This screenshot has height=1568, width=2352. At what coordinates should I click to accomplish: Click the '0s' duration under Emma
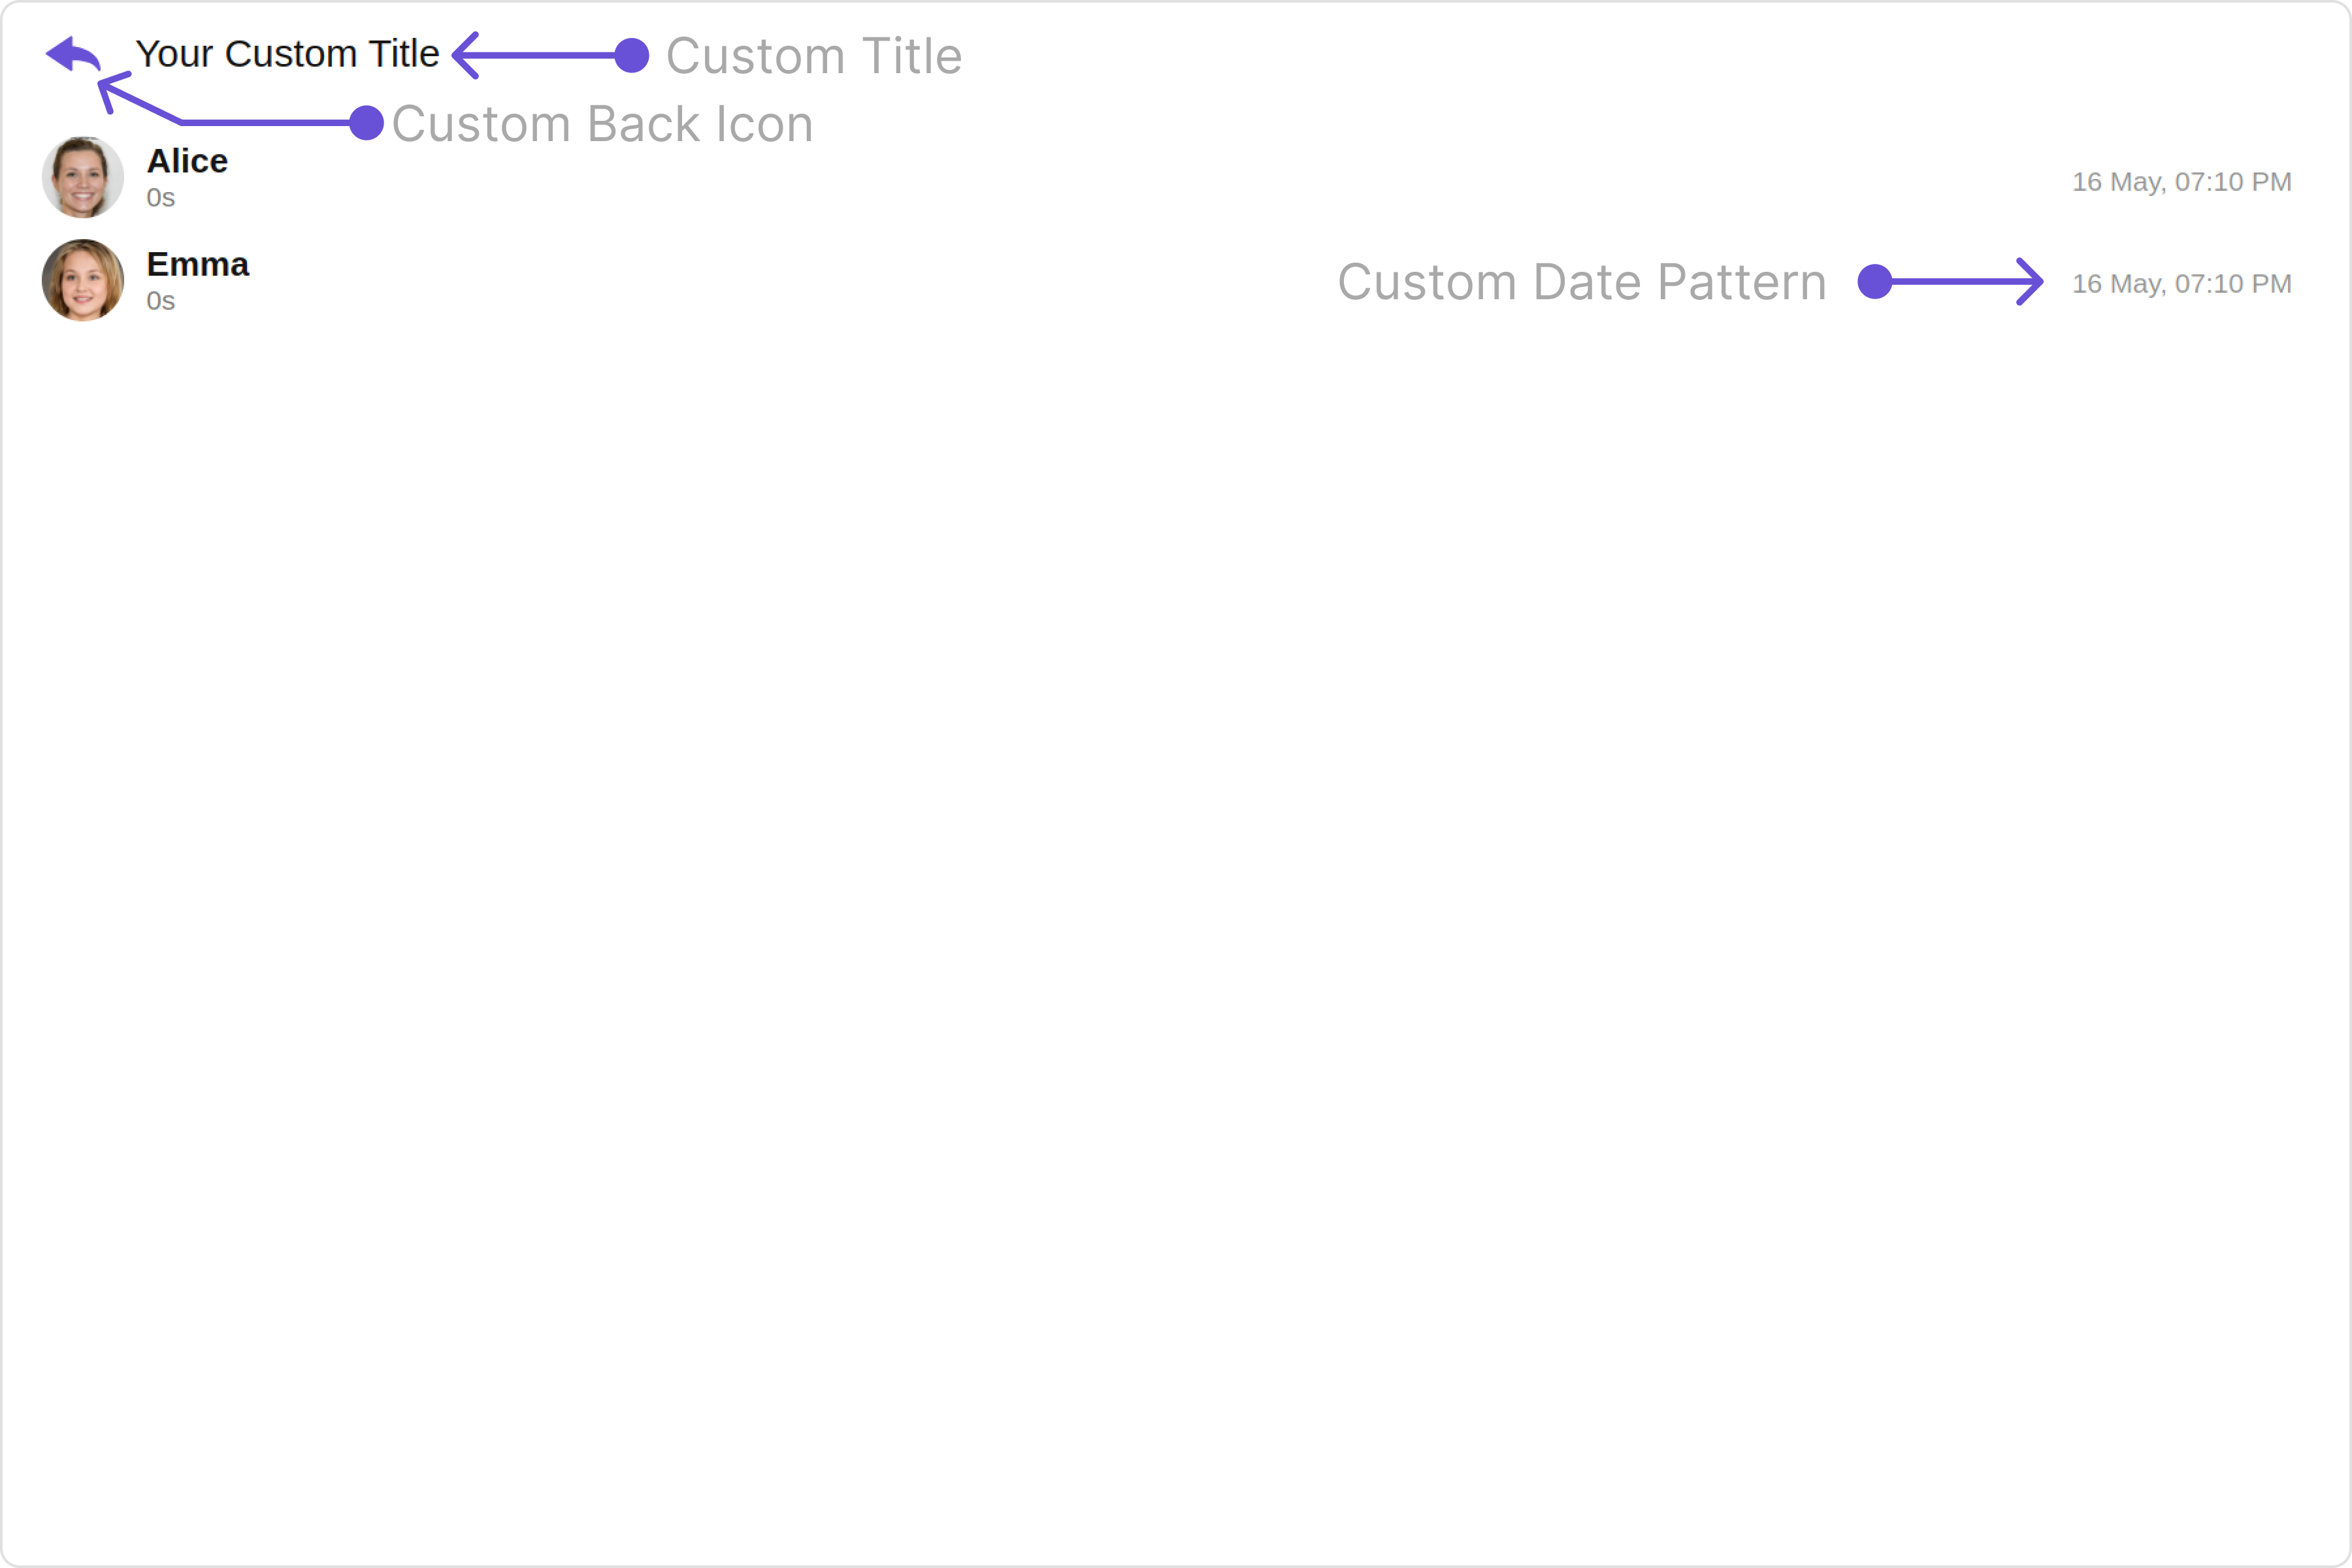click(x=161, y=301)
